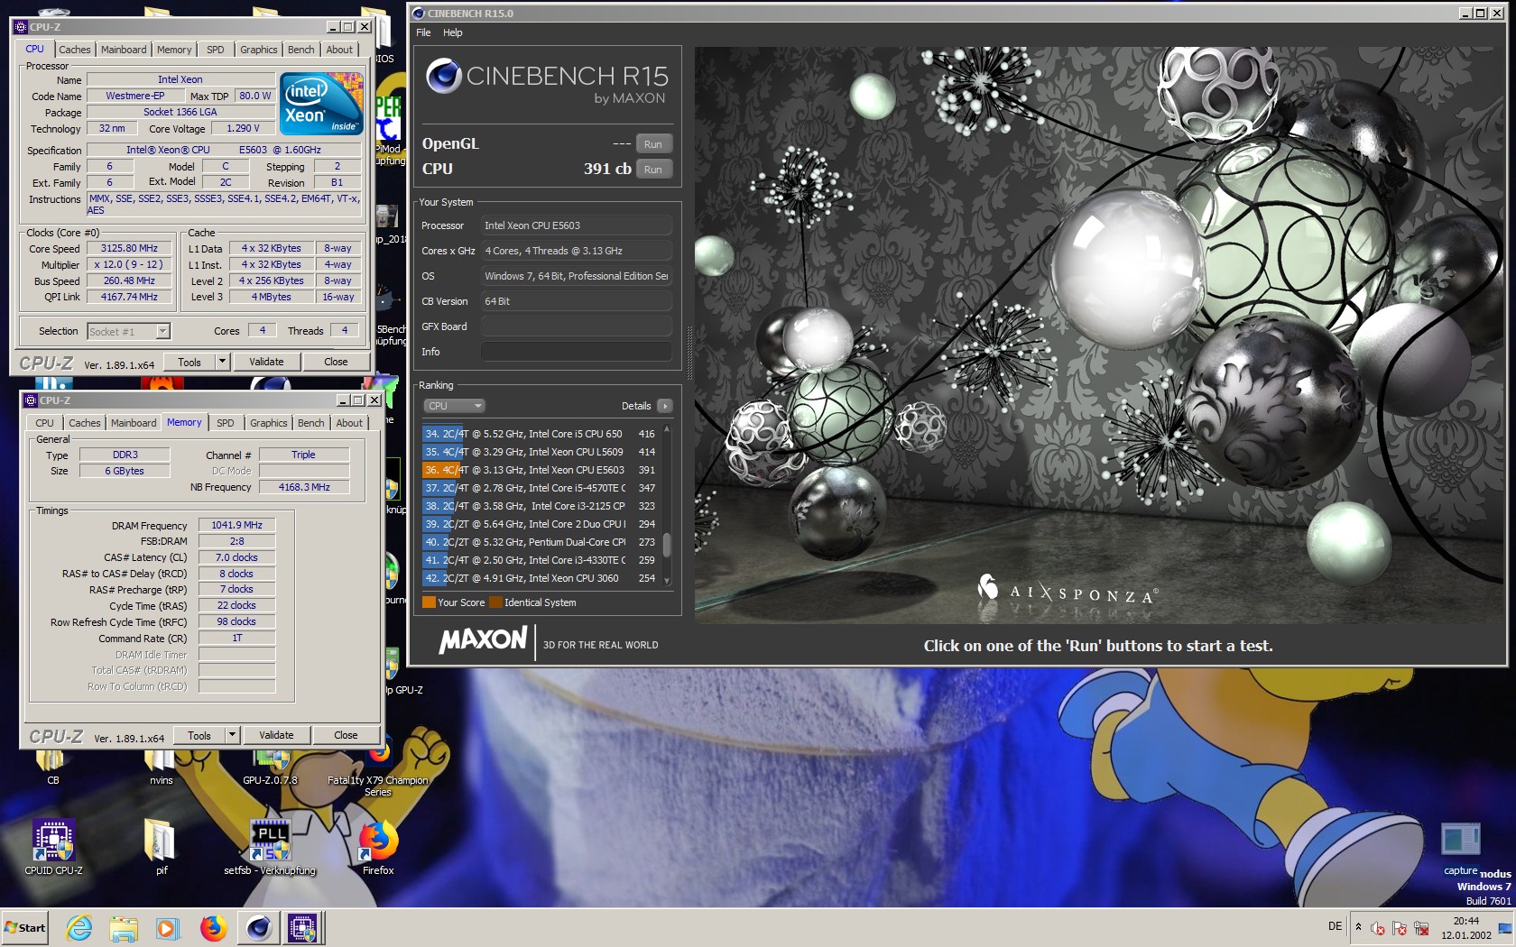Select the nvins desktop item
Image resolution: width=1516 pixels, height=947 pixels.
coord(162,768)
